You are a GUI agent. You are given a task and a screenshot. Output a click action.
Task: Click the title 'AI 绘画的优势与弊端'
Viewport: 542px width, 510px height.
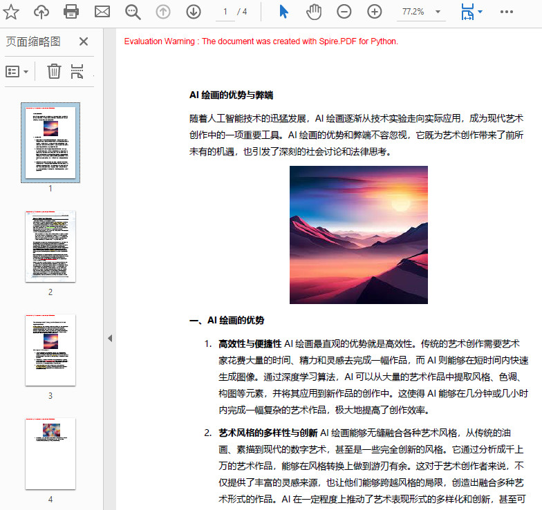(x=231, y=95)
